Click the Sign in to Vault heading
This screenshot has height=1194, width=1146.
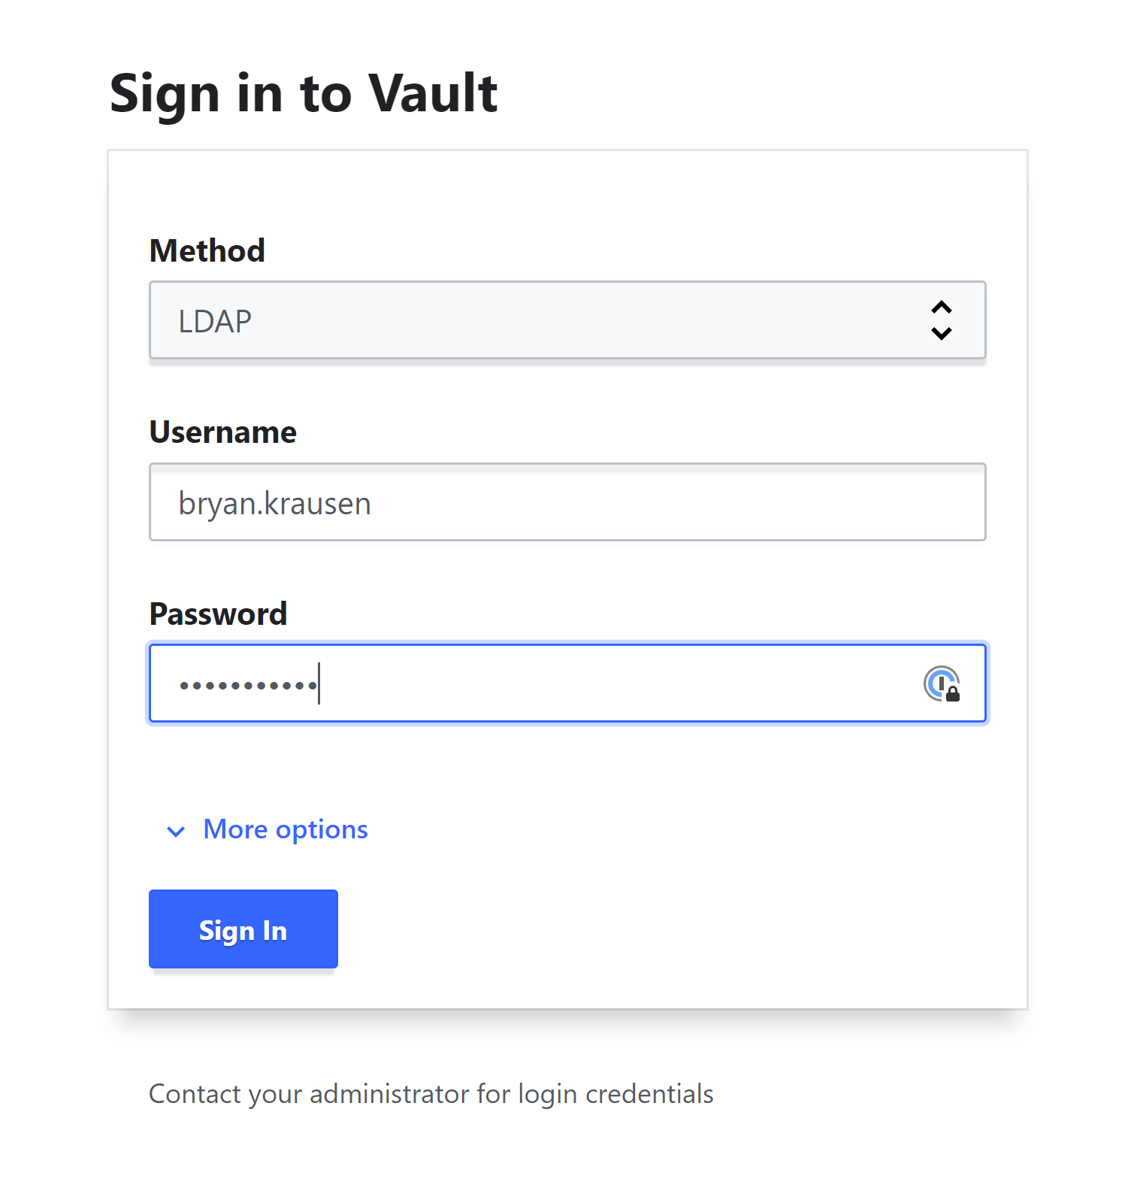click(304, 95)
